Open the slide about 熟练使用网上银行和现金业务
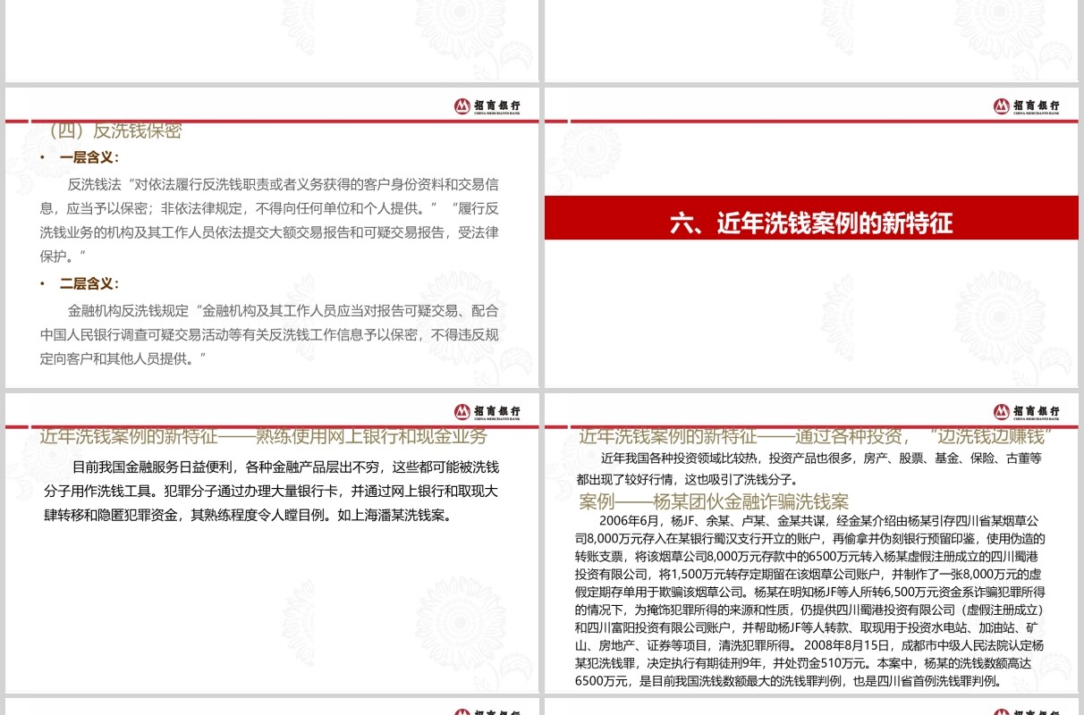1084x715 pixels. click(272, 543)
